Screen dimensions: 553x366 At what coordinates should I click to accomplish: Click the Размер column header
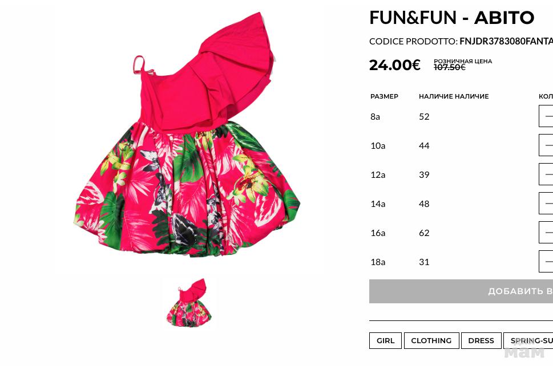384,96
